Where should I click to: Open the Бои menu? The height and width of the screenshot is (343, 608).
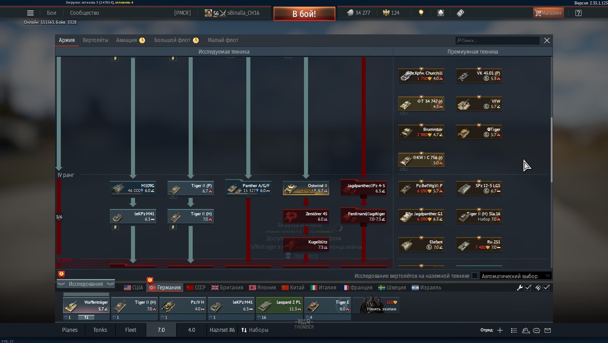point(52,13)
